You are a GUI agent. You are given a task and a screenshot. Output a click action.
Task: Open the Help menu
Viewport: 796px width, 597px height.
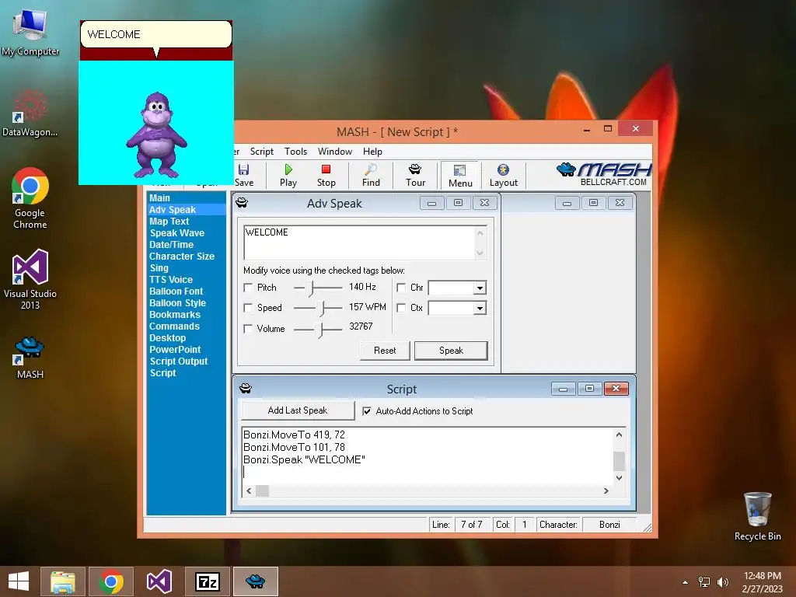[x=372, y=152]
